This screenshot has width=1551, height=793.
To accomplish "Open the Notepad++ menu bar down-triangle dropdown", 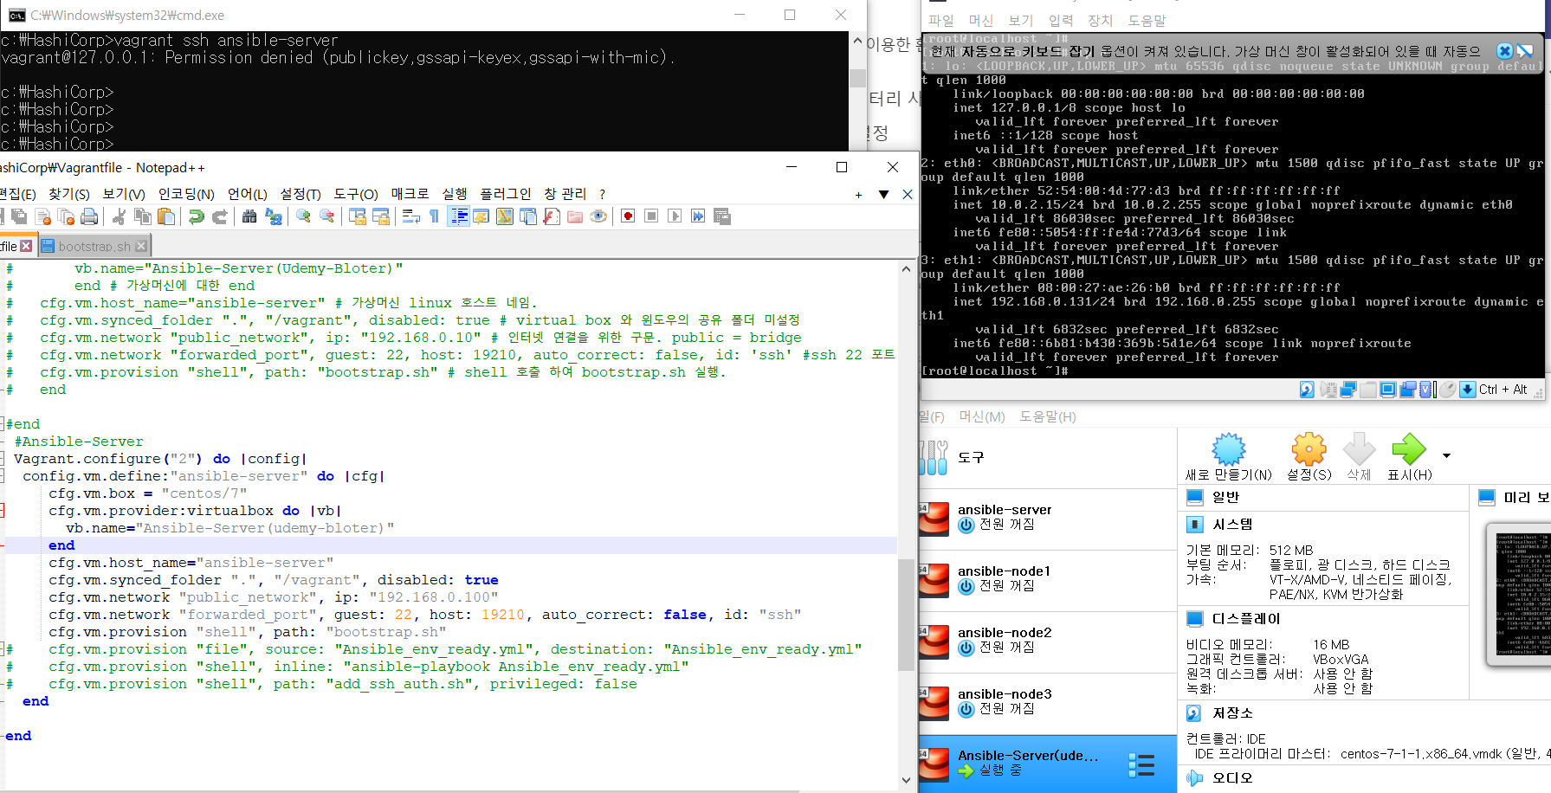I will pyautogui.click(x=883, y=195).
